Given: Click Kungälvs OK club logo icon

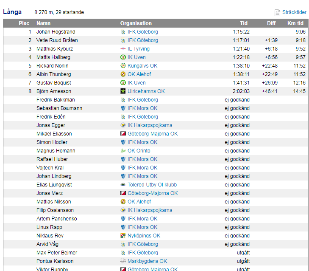Looking at the screenshot, I should pyautogui.click(x=123, y=66).
